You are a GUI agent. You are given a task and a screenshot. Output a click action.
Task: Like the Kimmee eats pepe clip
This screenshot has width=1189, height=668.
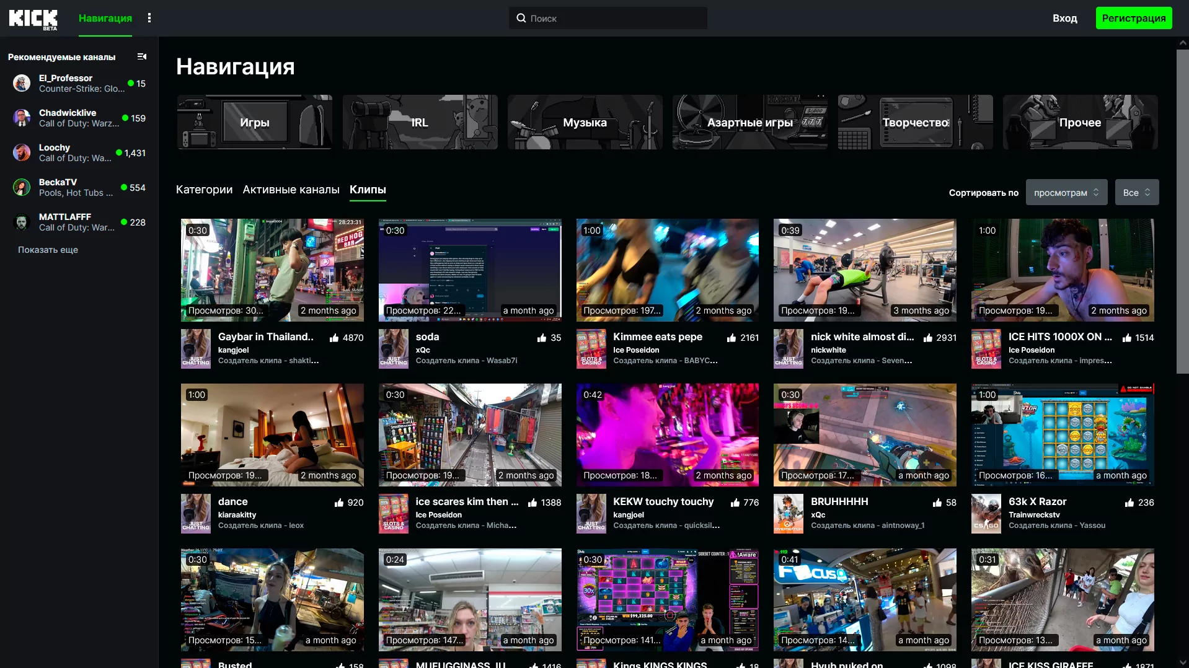(732, 338)
